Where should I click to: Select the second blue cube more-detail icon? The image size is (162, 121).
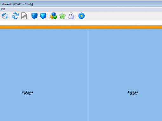pyautogui.click(x=43, y=16)
